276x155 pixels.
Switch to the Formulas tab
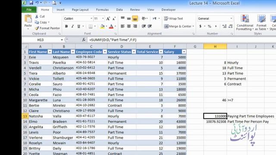pyautogui.click(x=102, y=9)
